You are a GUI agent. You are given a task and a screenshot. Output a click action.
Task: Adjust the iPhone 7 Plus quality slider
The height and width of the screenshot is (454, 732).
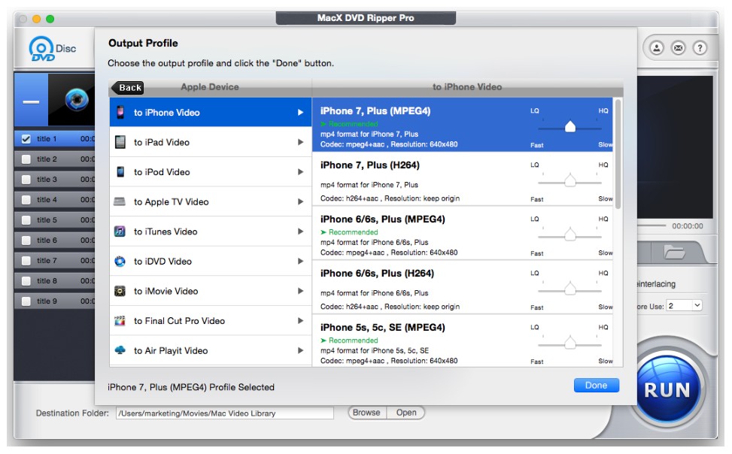pos(570,127)
